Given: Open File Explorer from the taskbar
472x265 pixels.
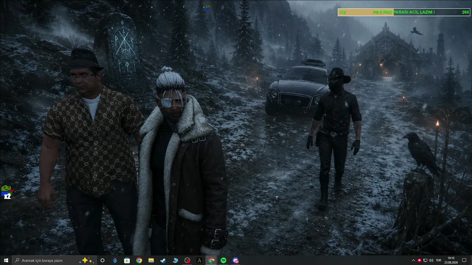Looking at the screenshot, I should (151, 260).
